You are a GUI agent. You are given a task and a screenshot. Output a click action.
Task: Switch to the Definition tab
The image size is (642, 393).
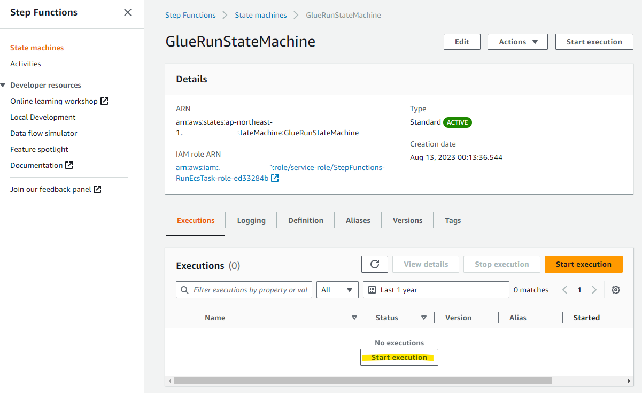(x=305, y=220)
